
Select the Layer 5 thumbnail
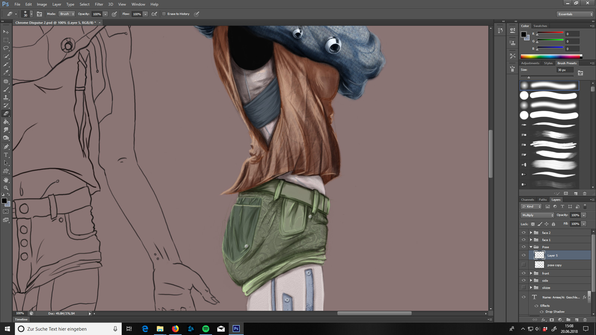[539, 255]
